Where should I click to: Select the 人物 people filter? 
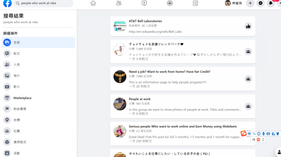[38, 65]
